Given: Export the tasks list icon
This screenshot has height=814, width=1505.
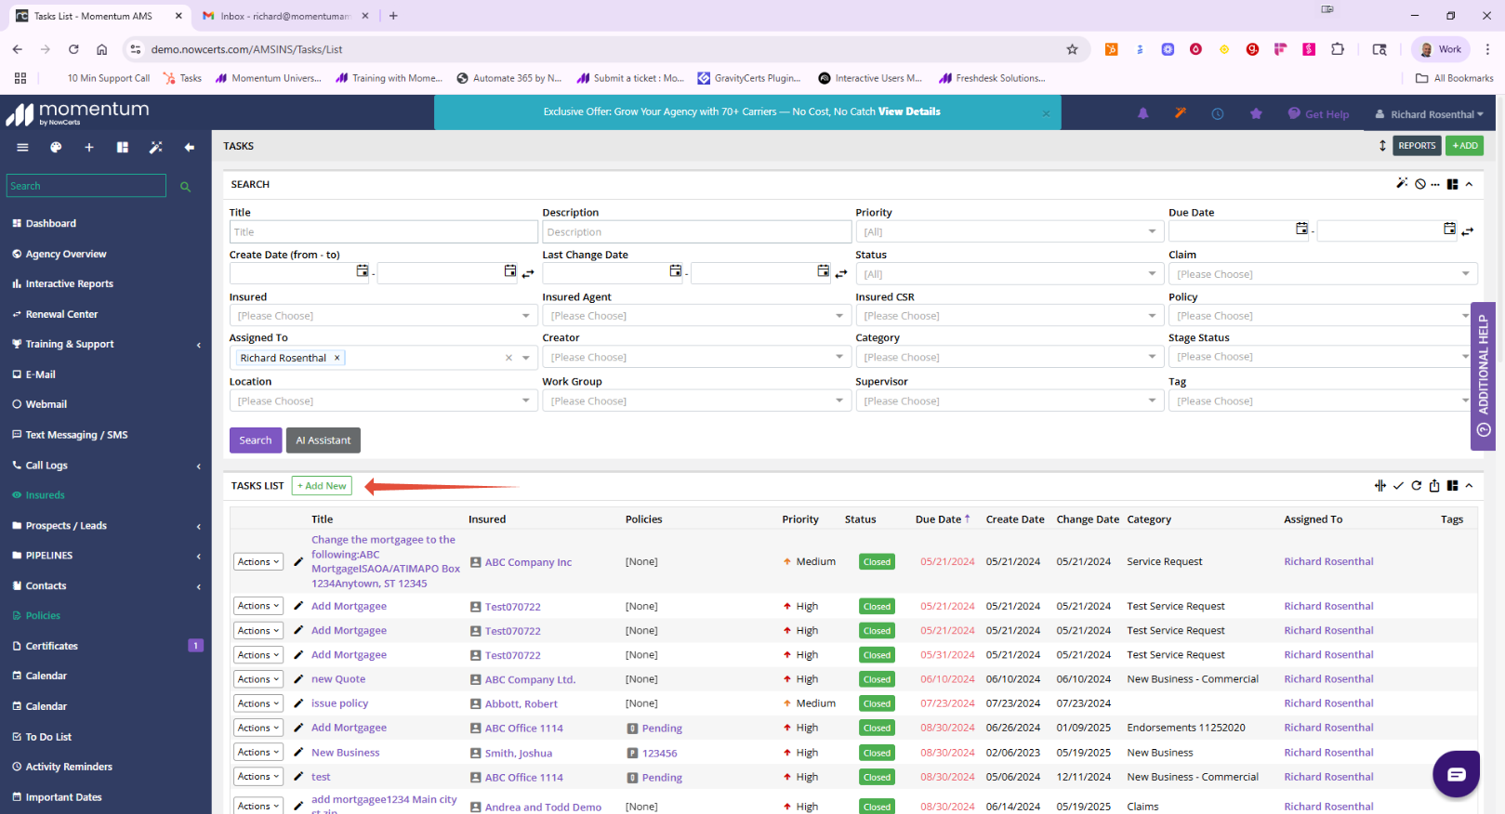Looking at the screenshot, I should pos(1434,486).
